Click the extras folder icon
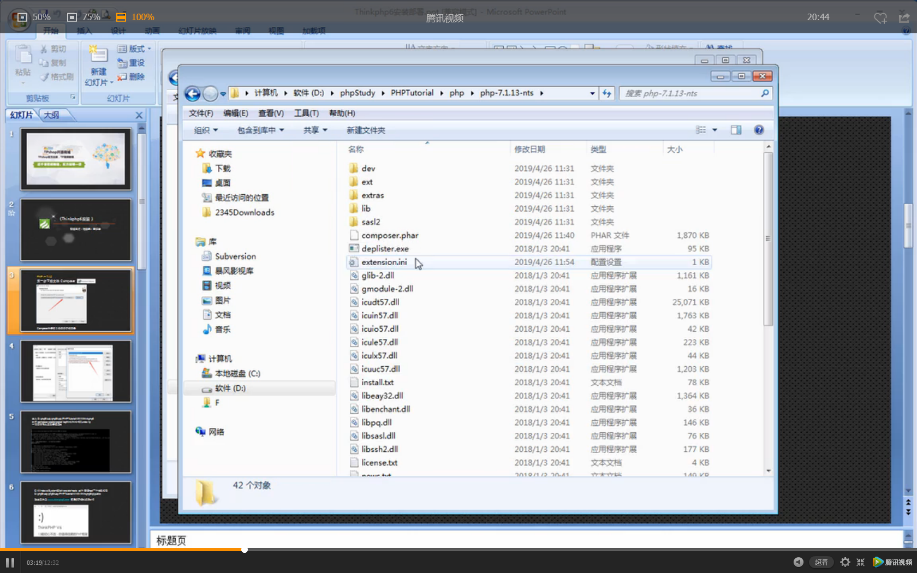This screenshot has height=573, width=917. (x=354, y=195)
